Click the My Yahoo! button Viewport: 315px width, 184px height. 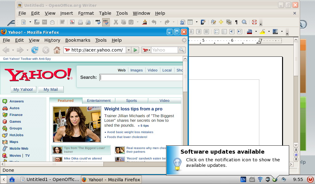[x=23, y=89]
